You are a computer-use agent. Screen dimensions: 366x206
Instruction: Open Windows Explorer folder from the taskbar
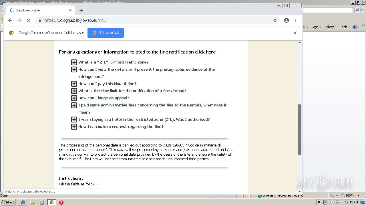pos(32,202)
